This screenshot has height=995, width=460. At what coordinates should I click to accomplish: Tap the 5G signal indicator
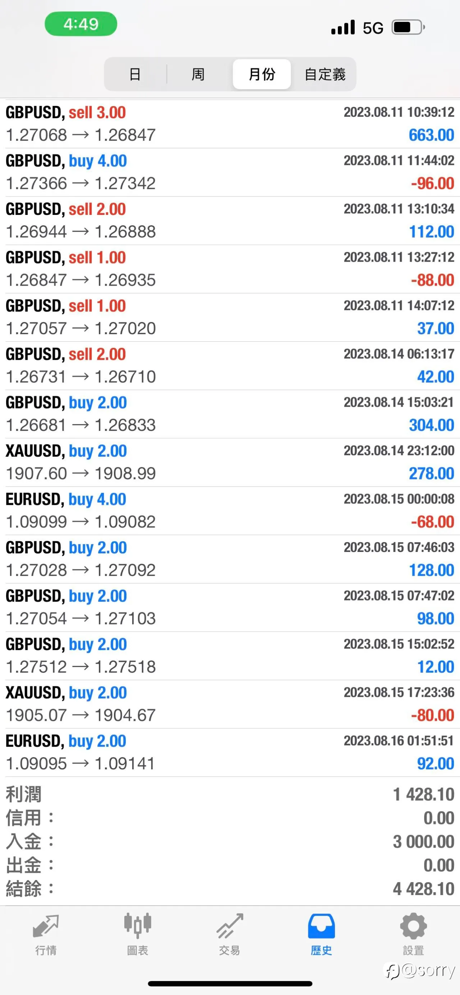click(373, 28)
